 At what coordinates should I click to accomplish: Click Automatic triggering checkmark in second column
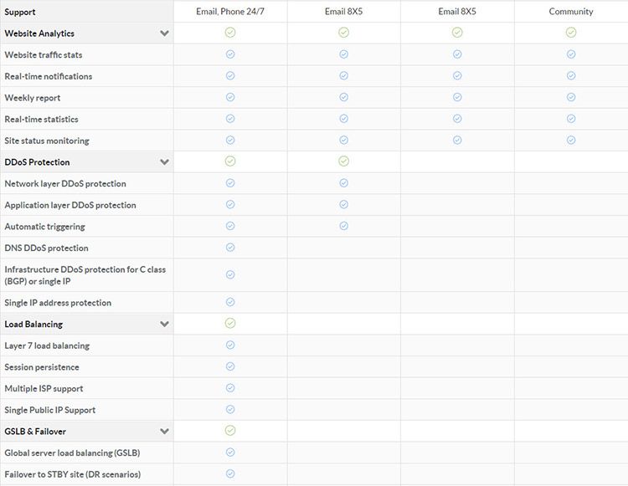(343, 226)
